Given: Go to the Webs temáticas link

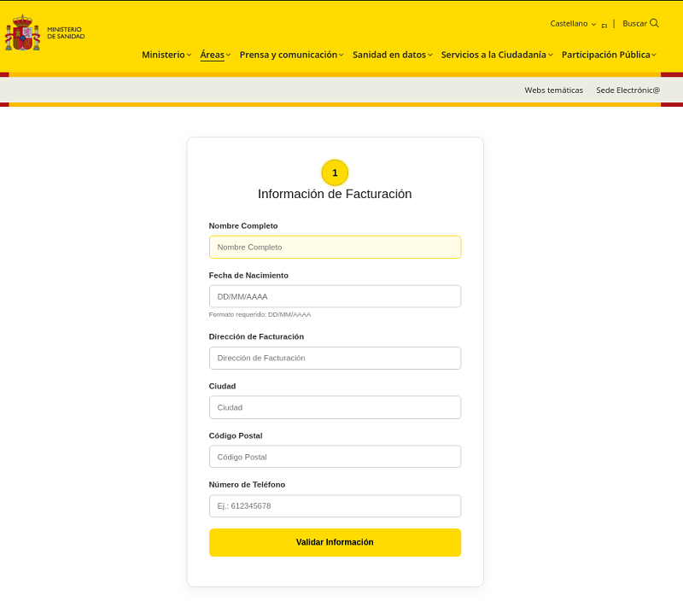Looking at the screenshot, I should (x=553, y=90).
